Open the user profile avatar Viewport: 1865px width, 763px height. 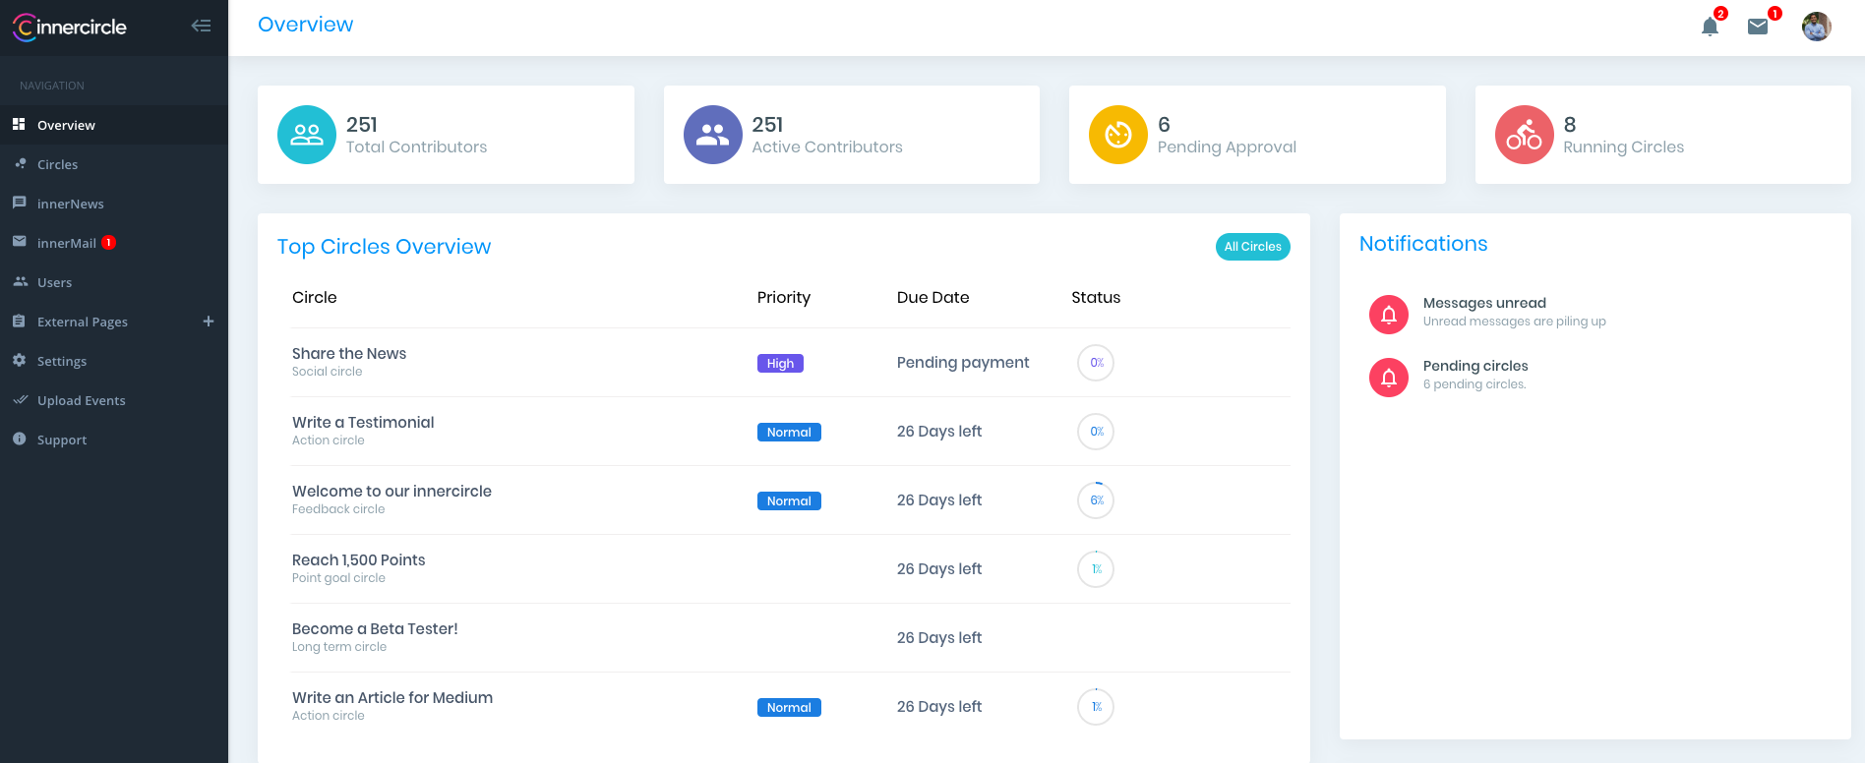(1816, 27)
